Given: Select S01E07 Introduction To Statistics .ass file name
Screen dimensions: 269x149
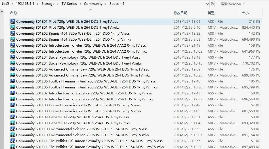Looking at the screenshot, I should 84,93.
